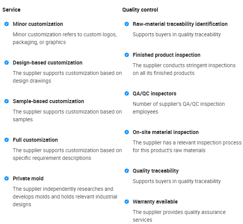Select the Quality control section heading
This screenshot has height=224, width=243.
[x=140, y=10]
